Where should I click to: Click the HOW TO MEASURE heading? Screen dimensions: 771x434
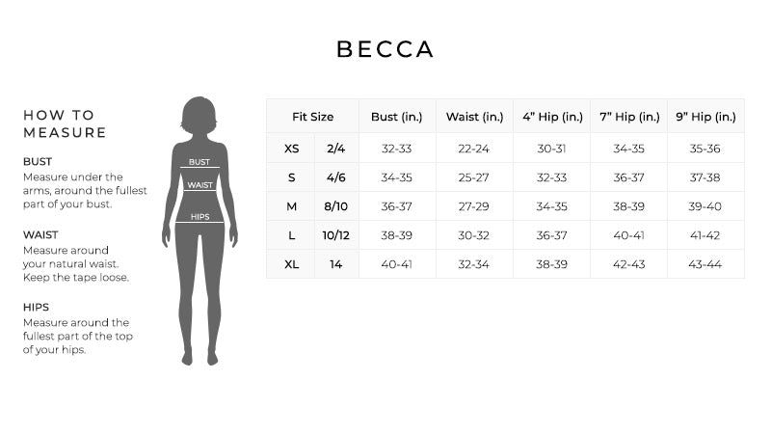[65, 123]
